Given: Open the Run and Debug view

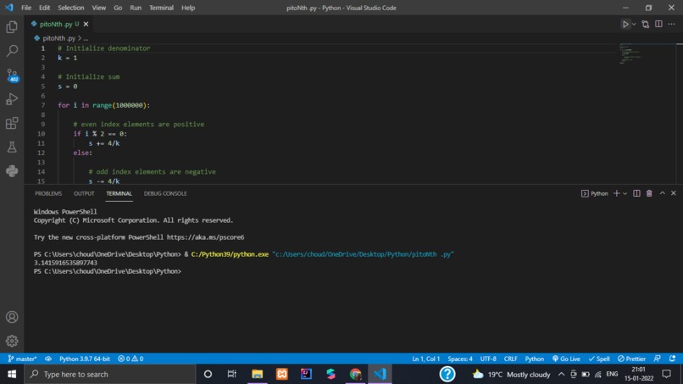Looking at the screenshot, I should (x=12, y=99).
